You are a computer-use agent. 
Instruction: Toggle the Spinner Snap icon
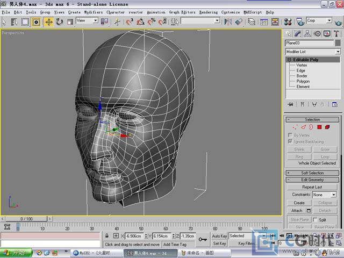click(162, 21)
